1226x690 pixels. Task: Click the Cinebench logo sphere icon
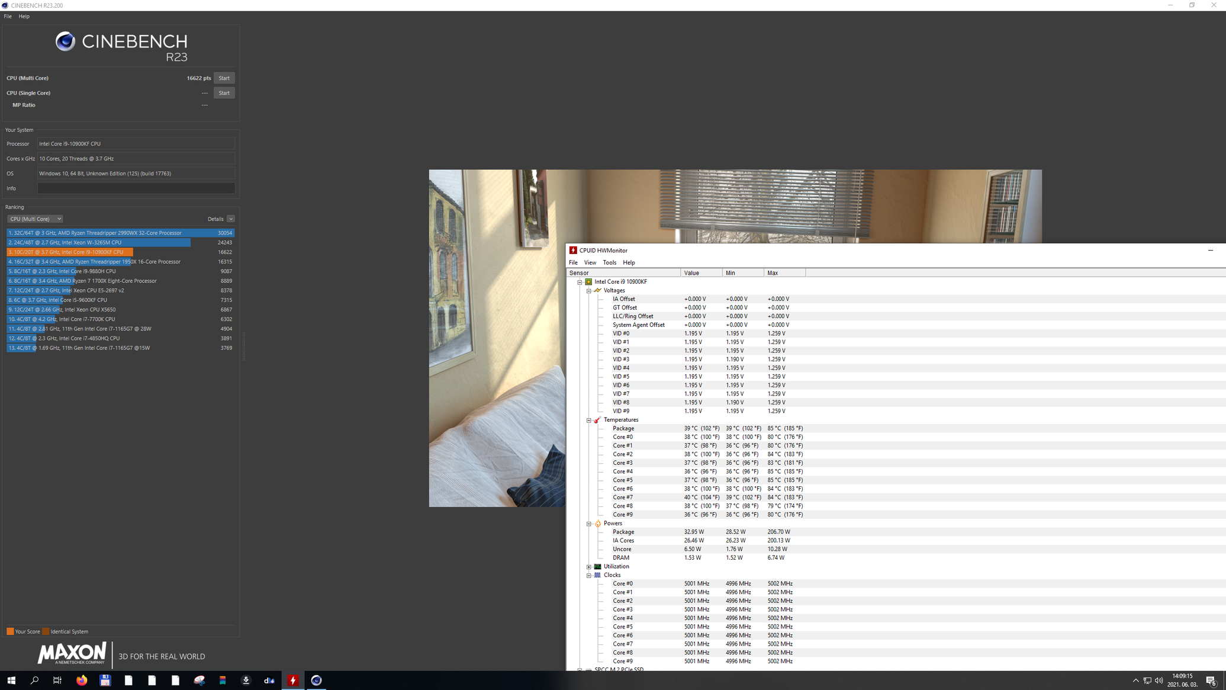tap(65, 41)
